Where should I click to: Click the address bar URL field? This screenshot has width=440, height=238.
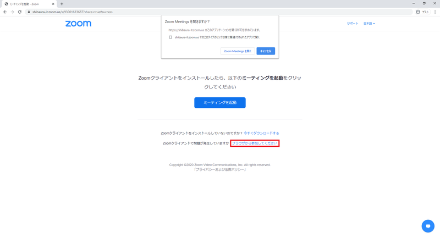click(x=219, y=12)
